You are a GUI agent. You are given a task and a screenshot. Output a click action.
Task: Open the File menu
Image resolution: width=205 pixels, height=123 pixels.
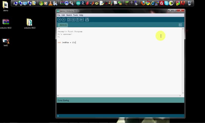tap(59, 15)
